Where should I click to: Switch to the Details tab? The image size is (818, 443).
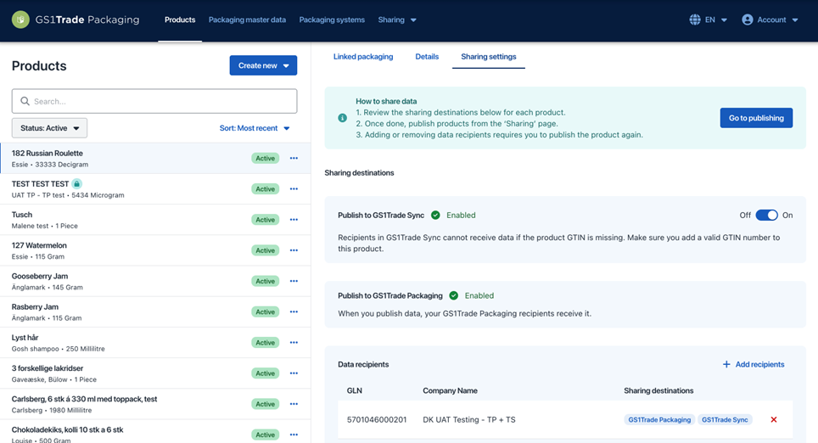pos(427,56)
